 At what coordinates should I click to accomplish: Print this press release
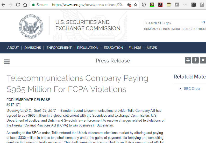coord(188,60)
